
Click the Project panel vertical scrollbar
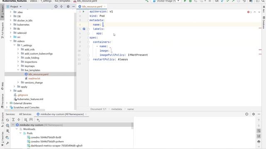coord(75,61)
